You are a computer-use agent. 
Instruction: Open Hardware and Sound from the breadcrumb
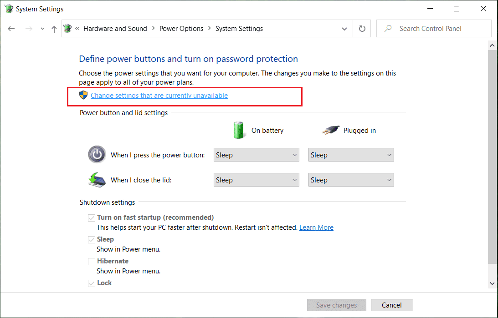coord(115,28)
